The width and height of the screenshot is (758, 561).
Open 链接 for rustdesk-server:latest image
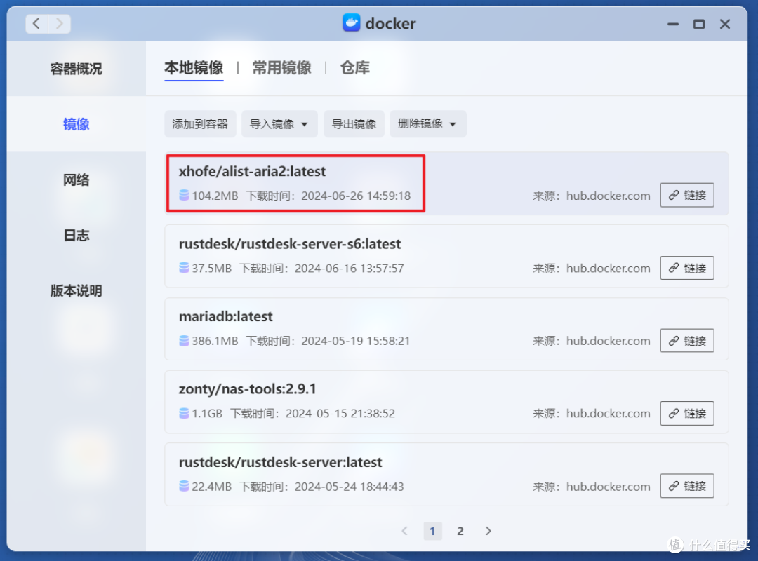point(687,486)
